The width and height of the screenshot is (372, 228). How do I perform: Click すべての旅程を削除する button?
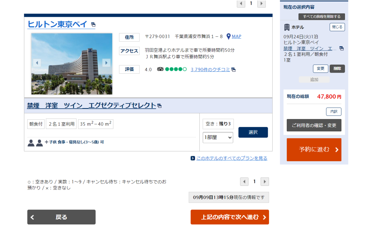point(322,17)
